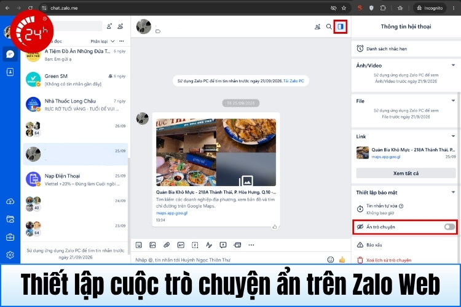Open the Green SM conversation
Image resolution: width=461 pixels, height=307 pixels.
(x=75, y=80)
